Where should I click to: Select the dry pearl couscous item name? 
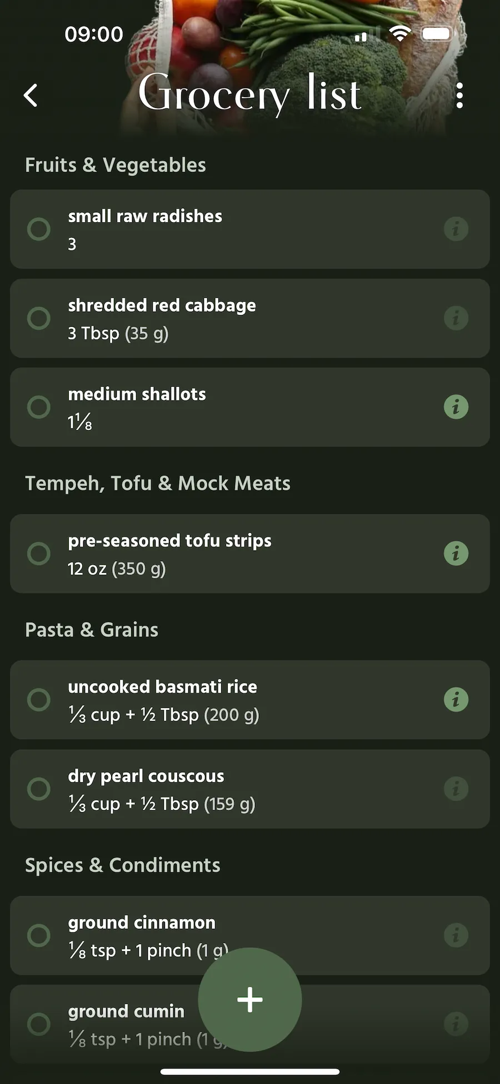[146, 776]
